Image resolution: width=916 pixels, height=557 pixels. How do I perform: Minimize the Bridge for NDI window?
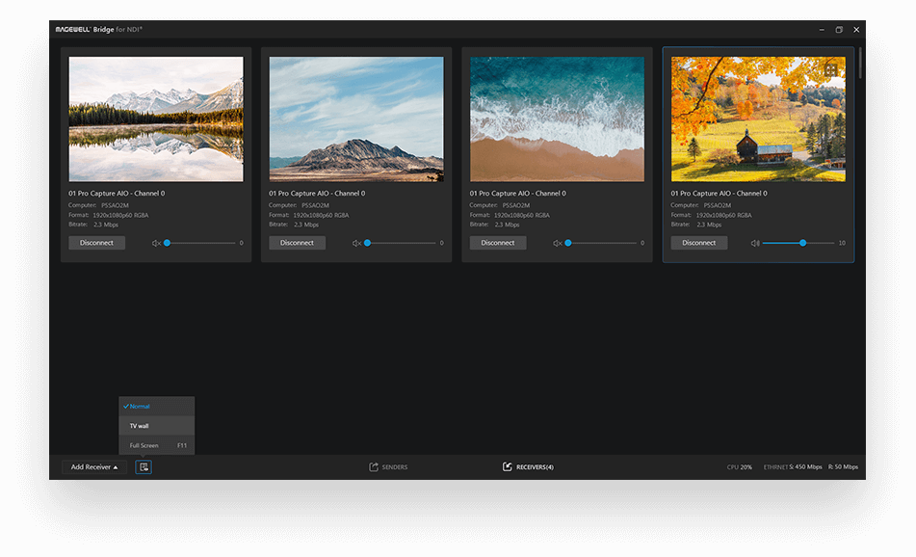822,30
